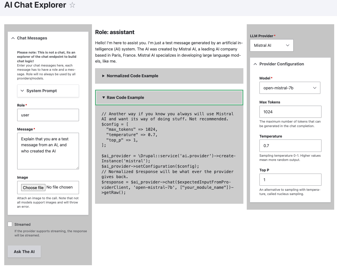Image resolution: width=337 pixels, height=268 pixels.
Task: Click the Temperature input field
Action: tap(290, 146)
